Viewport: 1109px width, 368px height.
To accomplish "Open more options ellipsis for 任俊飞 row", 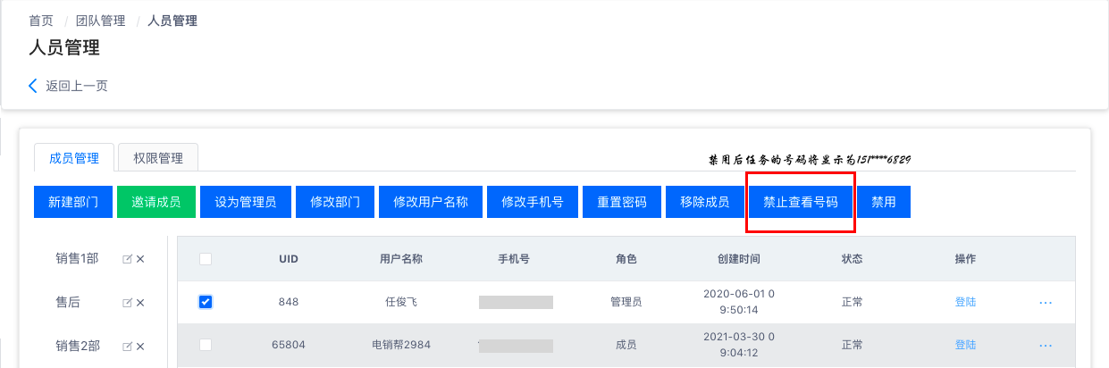I will (x=1046, y=302).
